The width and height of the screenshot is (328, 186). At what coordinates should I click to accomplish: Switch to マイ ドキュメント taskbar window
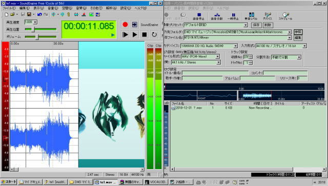tap(30, 182)
